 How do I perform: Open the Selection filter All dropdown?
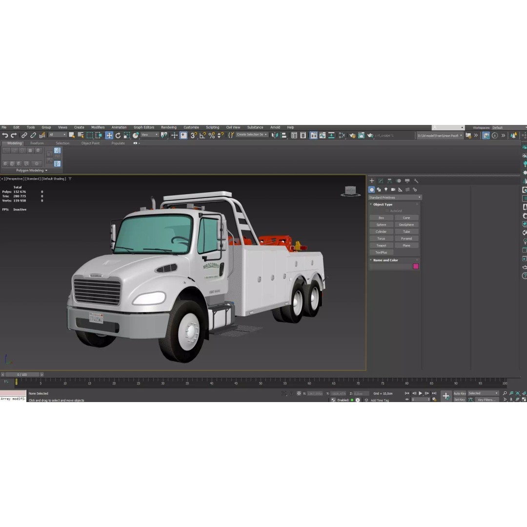point(58,135)
